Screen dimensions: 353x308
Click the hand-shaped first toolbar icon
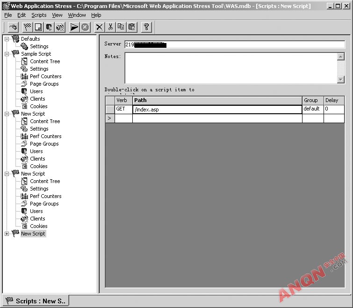click(13, 27)
